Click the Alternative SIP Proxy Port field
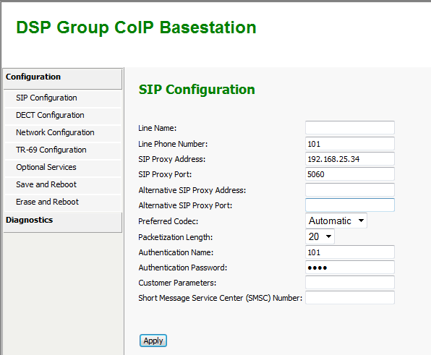The width and height of the screenshot is (431, 355). [x=349, y=205]
